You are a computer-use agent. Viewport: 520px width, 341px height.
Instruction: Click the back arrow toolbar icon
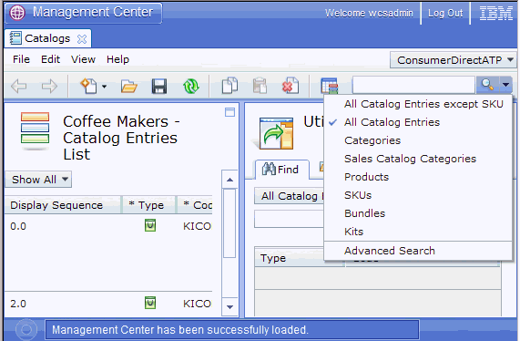(x=18, y=87)
